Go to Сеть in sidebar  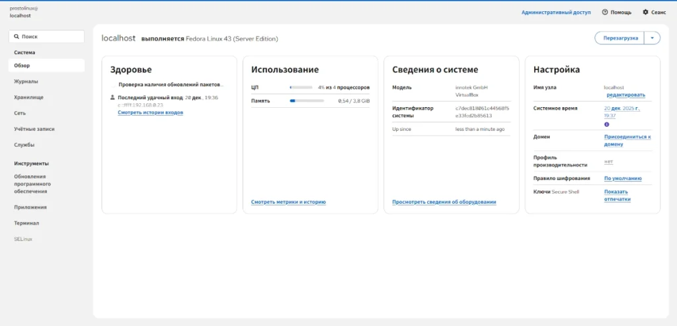point(46,113)
